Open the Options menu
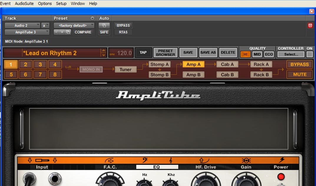316x186 pixels. click(x=45, y=4)
